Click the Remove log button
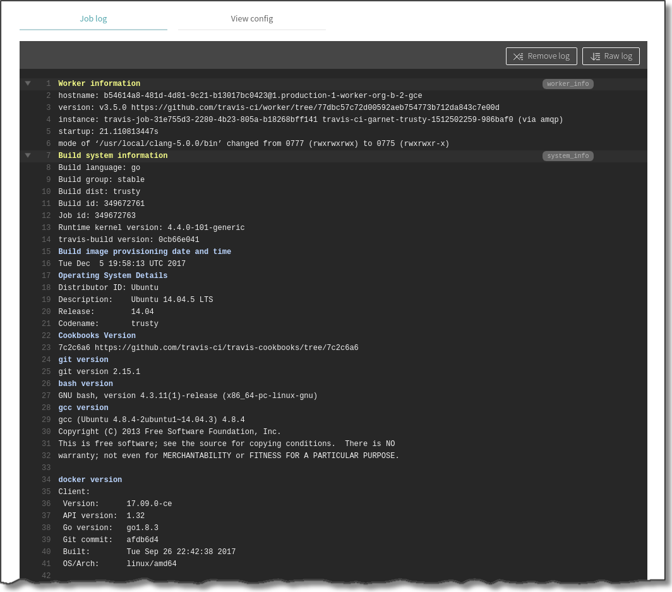672x592 pixels. coord(541,56)
